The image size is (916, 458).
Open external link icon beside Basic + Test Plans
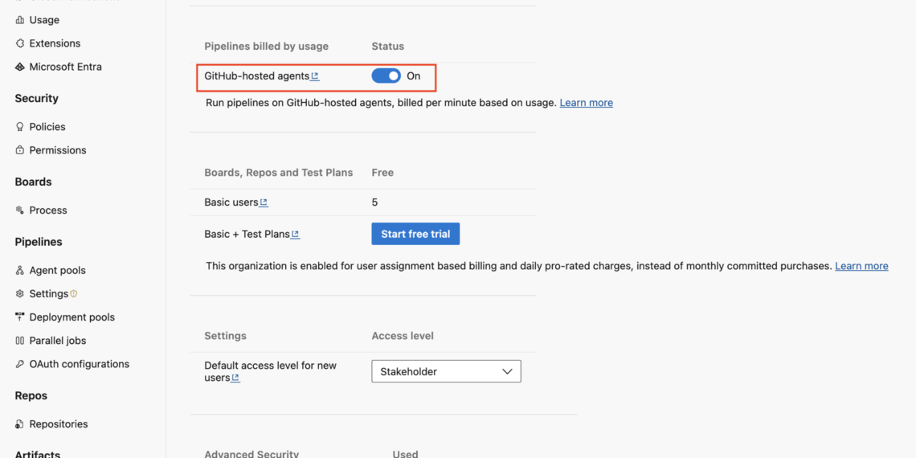point(296,235)
